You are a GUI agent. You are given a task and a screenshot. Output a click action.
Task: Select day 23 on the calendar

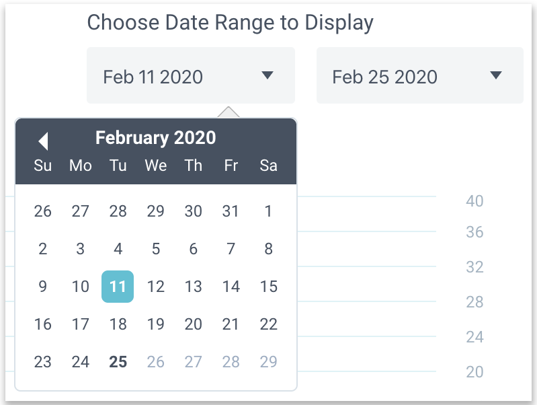click(x=43, y=362)
